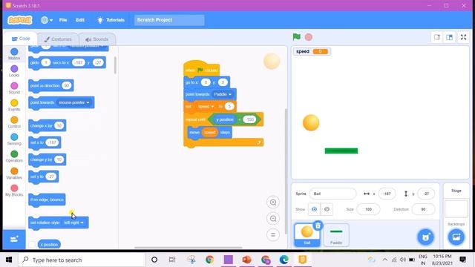
Task: Open the language globe menu
Action: 46,20
